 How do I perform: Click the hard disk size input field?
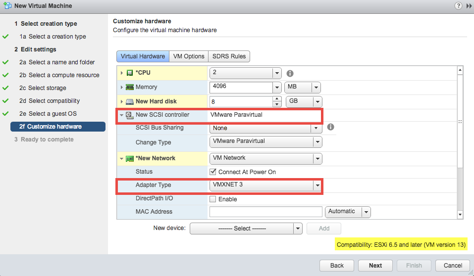[241, 102]
